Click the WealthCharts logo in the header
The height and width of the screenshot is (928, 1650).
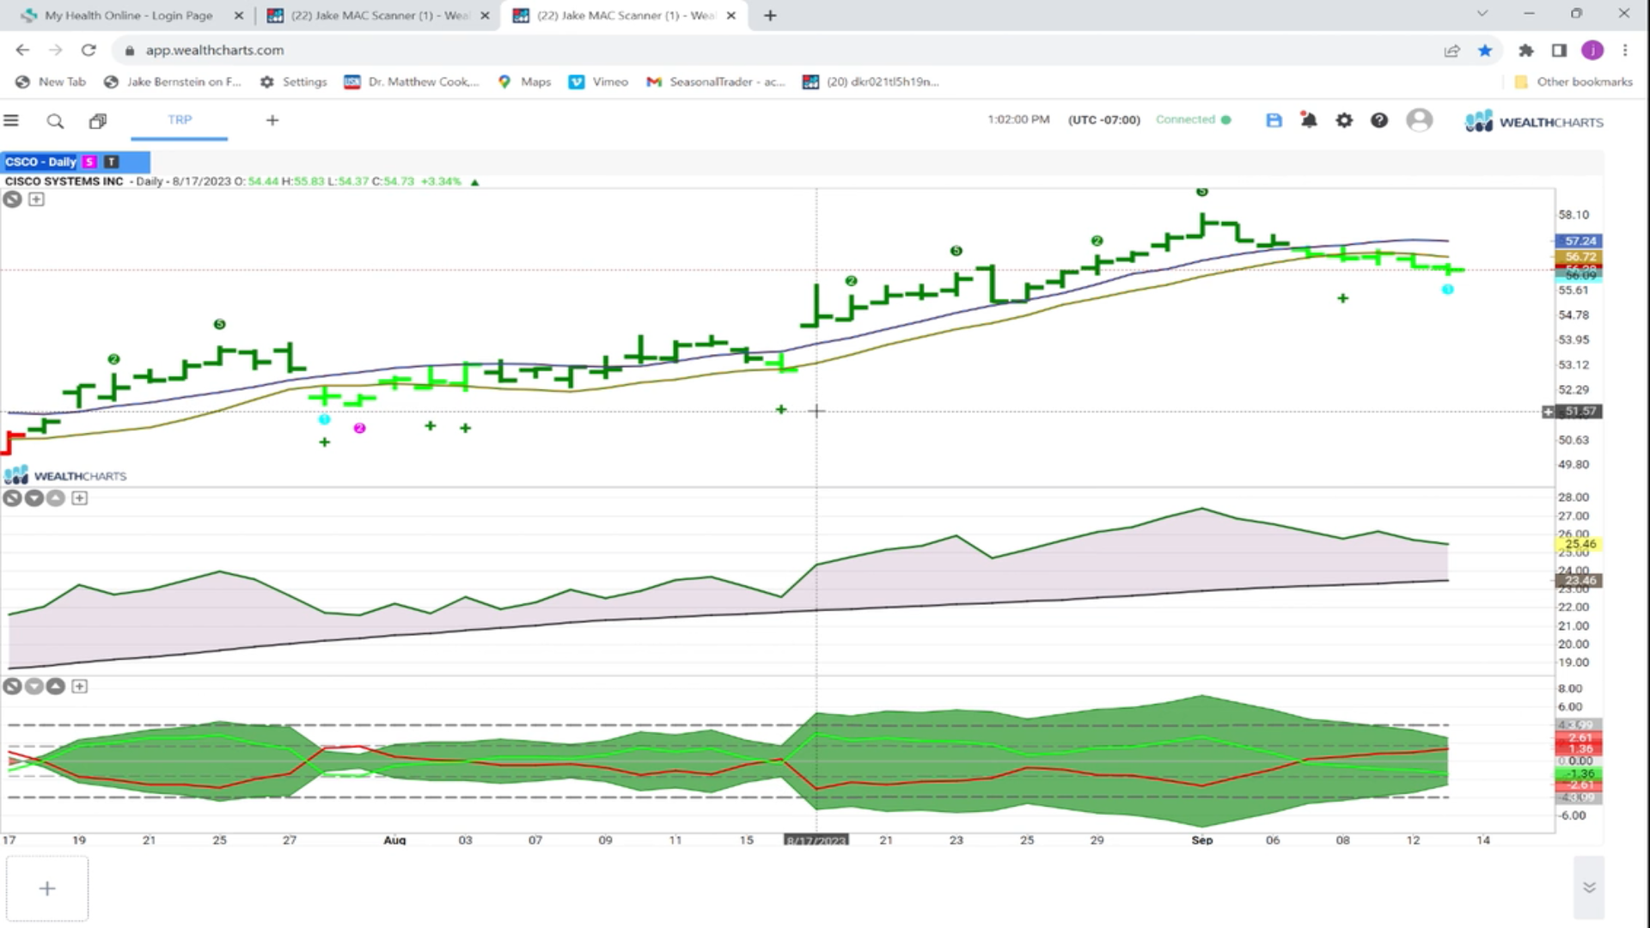(1534, 121)
